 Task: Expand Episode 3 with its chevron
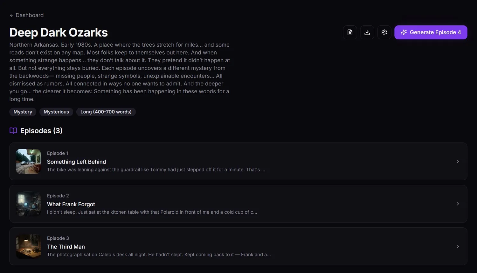(x=458, y=246)
